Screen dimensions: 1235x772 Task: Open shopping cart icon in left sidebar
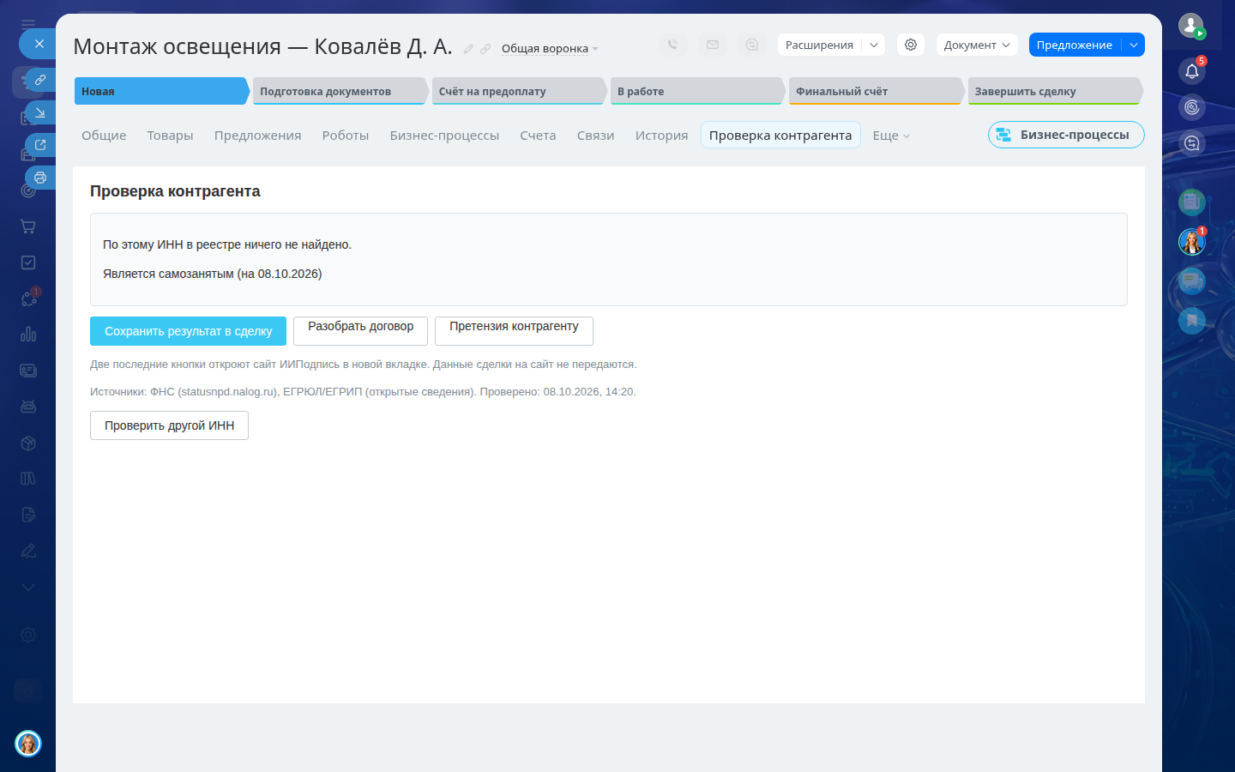pos(28,226)
